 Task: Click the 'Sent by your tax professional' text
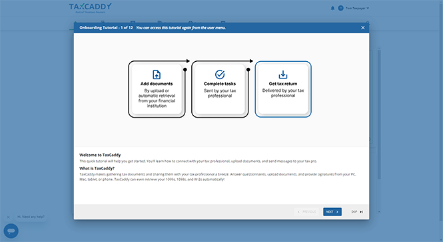coord(220,93)
